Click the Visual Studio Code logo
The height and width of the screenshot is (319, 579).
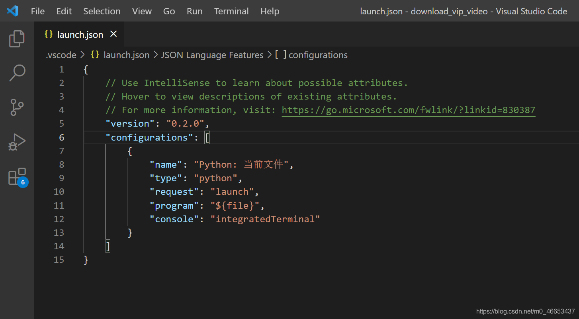12,11
